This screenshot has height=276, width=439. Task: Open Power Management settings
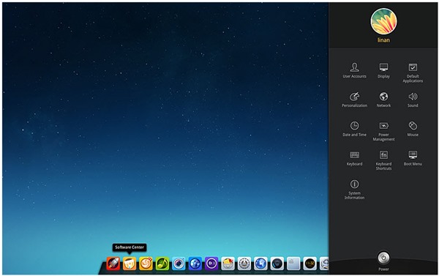point(383,131)
